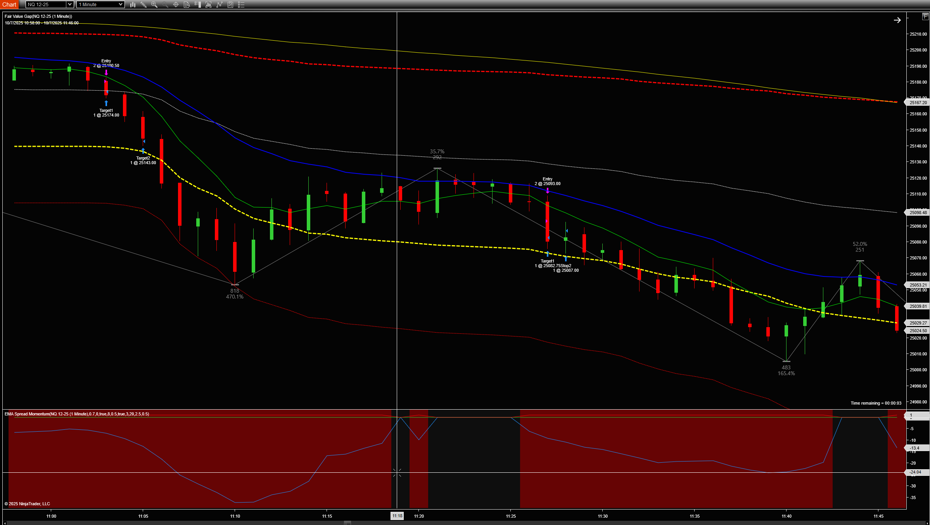Open the Indicators line-graph icon

point(220,5)
